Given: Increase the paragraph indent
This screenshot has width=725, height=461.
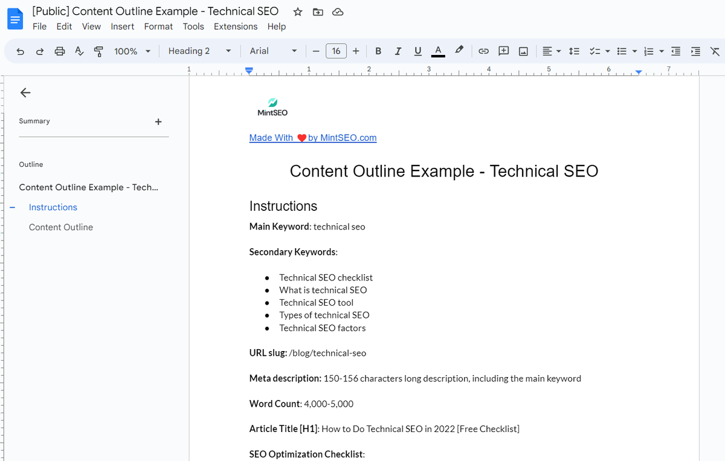Looking at the screenshot, I should (x=695, y=51).
